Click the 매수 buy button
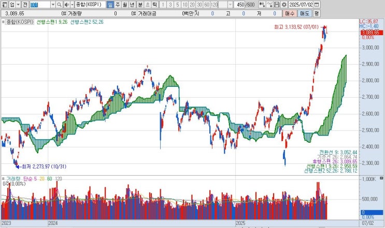 pyautogui.click(x=290, y=13)
